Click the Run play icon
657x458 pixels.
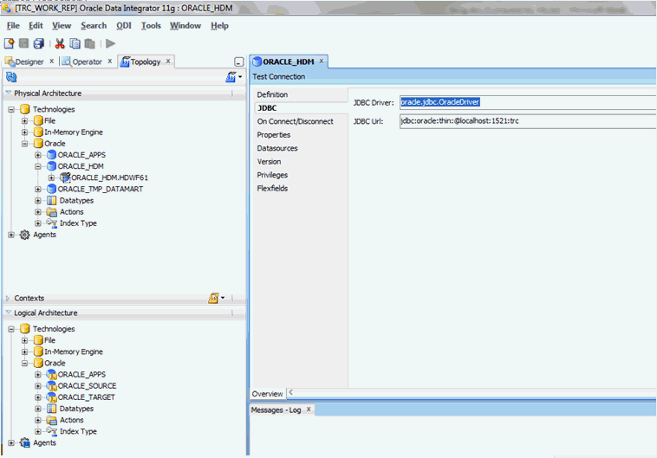111,43
